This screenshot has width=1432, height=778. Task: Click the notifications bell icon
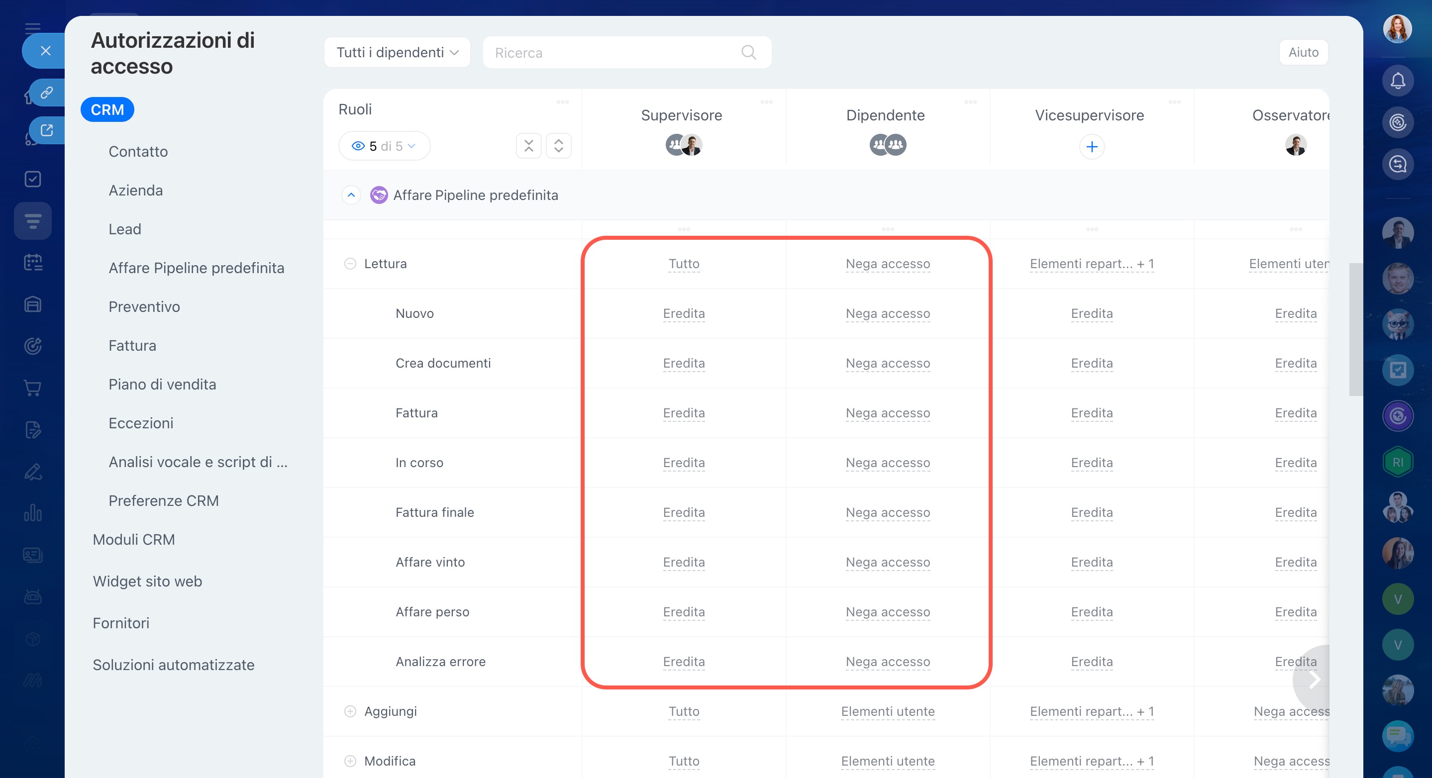coord(1397,81)
